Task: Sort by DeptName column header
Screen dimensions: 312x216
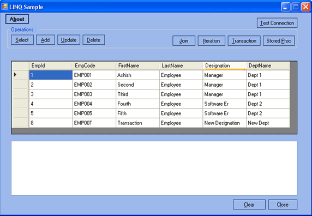Action: tap(268, 65)
